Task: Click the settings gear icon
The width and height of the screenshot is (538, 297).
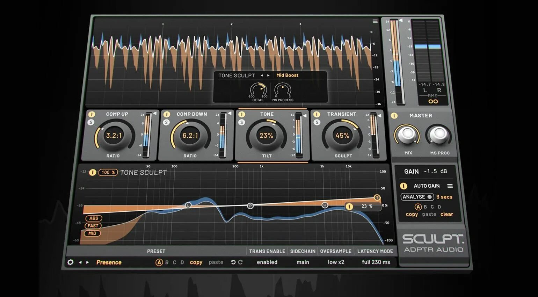Action: pyautogui.click(x=70, y=262)
